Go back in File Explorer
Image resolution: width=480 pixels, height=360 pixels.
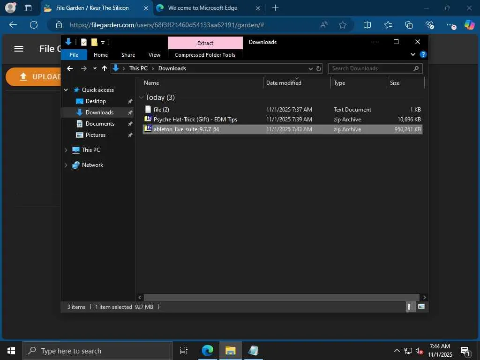coord(70,68)
